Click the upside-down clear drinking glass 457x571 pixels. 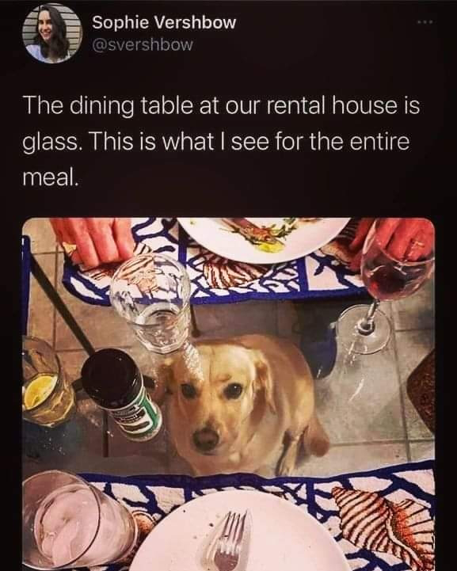(153, 304)
